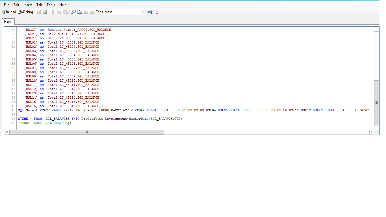The width and height of the screenshot is (386, 217).
Task: Click the Save floppy disk icon
Action: tap(39, 12)
